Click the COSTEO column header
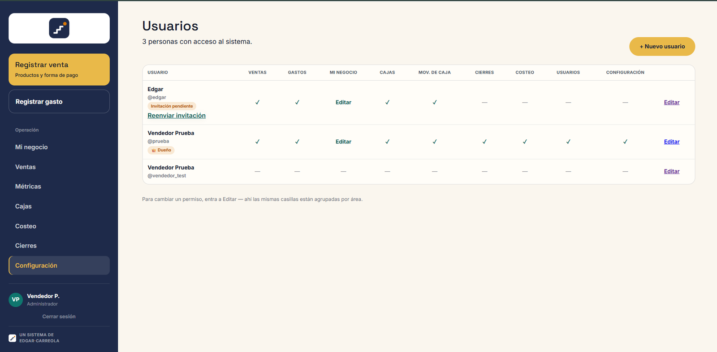The height and width of the screenshot is (352, 717). coord(525,72)
